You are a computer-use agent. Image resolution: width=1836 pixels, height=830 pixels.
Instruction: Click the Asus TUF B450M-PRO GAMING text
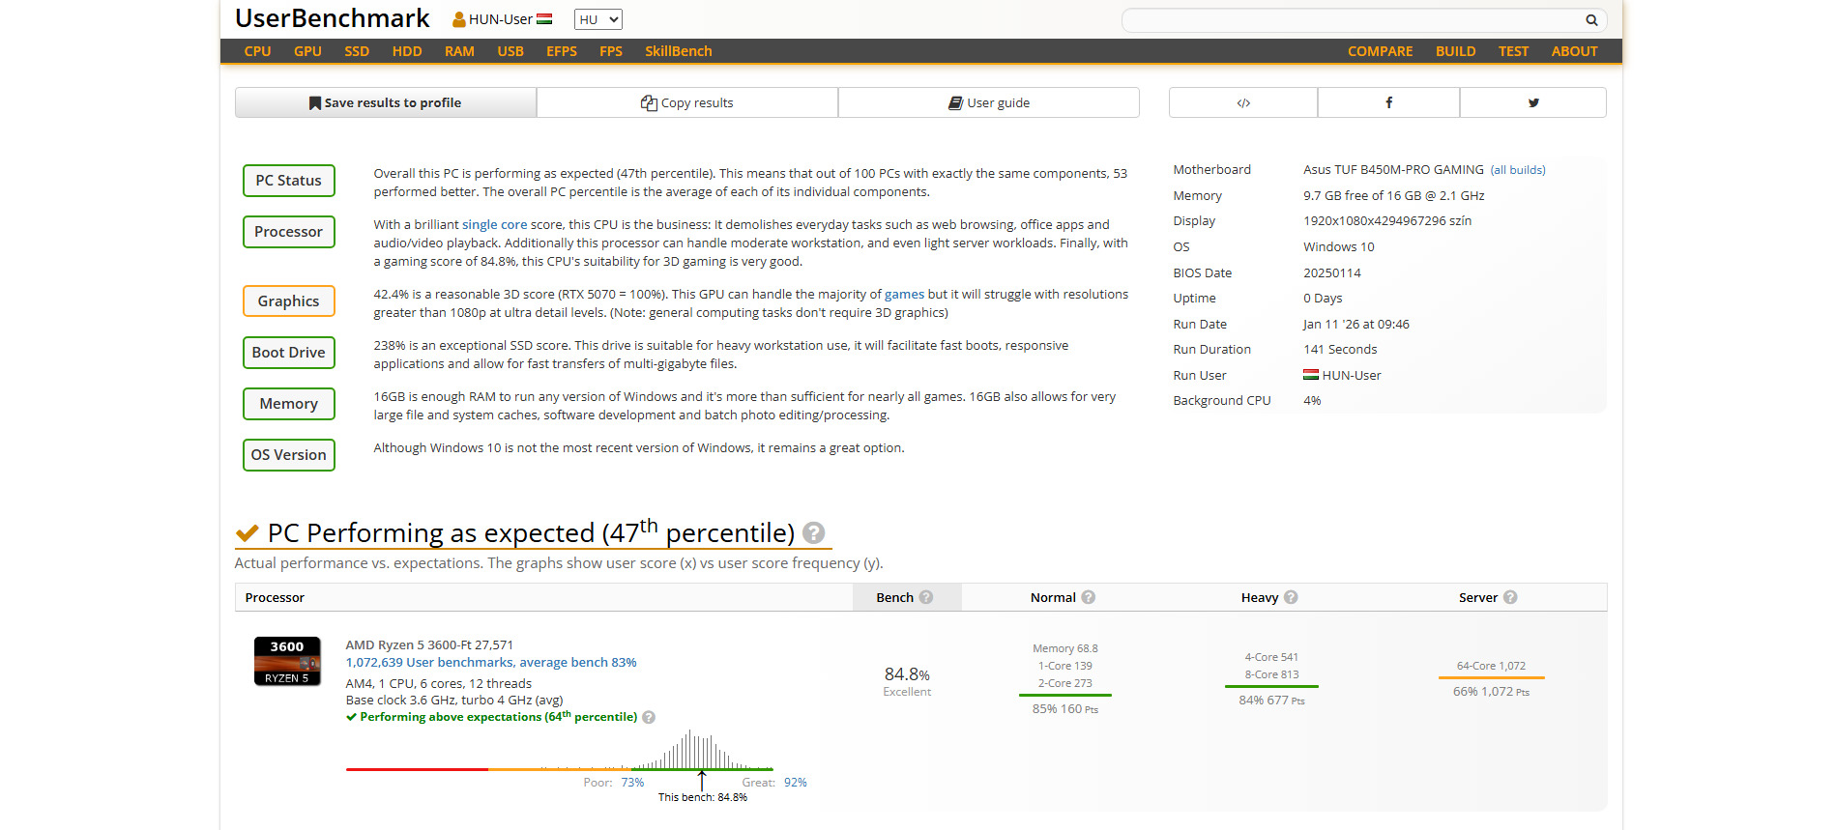coord(1393,170)
